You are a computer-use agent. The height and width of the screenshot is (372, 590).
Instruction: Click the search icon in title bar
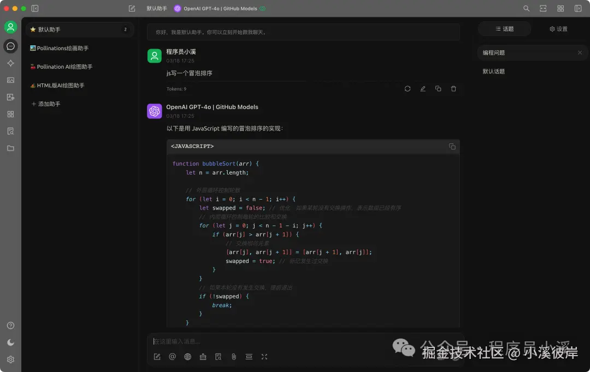click(x=527, y=8)
